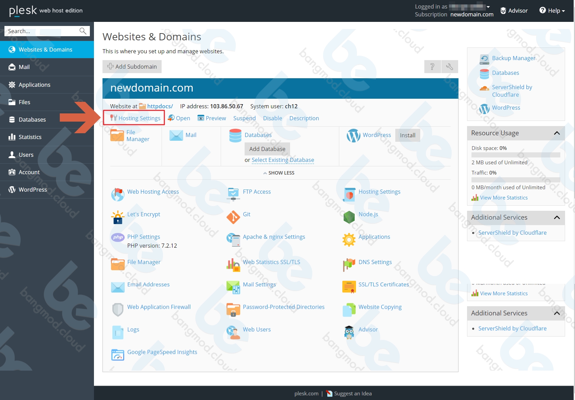
Task: Collapse options with SHOW LESS
Action: [279, 173]
